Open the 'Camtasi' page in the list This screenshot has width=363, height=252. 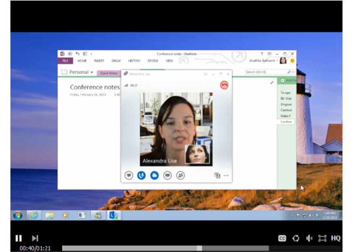click(x=286, y=110)
